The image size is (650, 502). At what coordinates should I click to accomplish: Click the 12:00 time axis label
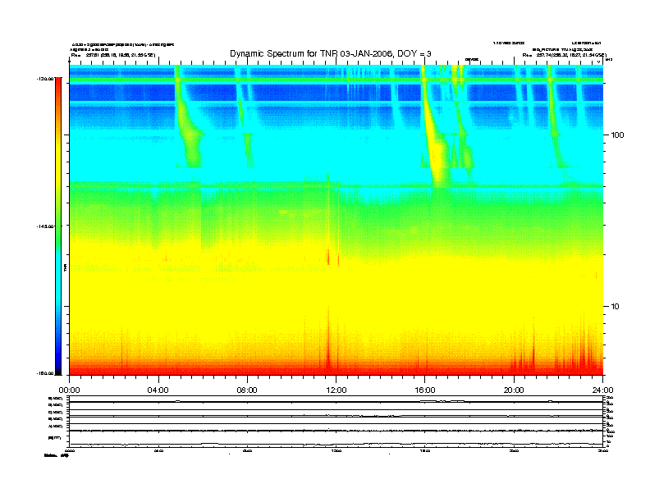[336, 390]
